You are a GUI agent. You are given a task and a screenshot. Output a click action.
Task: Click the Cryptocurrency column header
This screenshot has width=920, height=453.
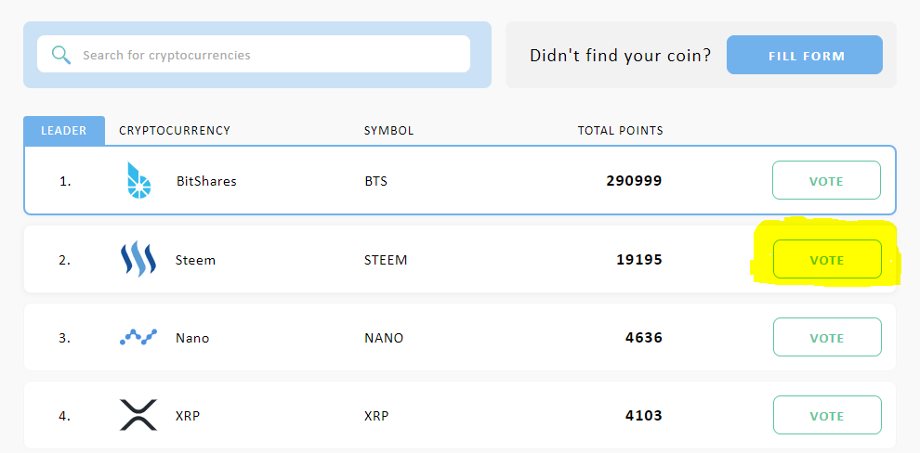pos(175,131)
